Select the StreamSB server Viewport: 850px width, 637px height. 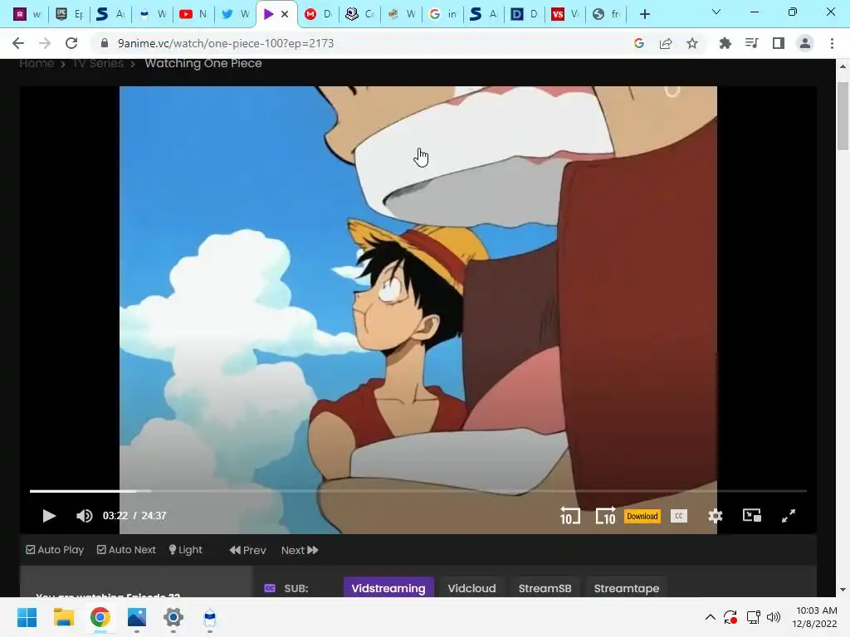[x=545, y=588]
